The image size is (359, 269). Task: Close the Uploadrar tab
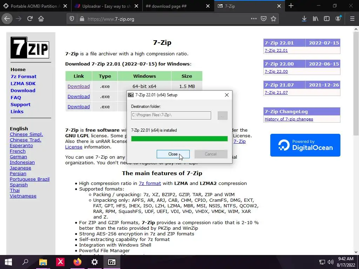(136, 6)
